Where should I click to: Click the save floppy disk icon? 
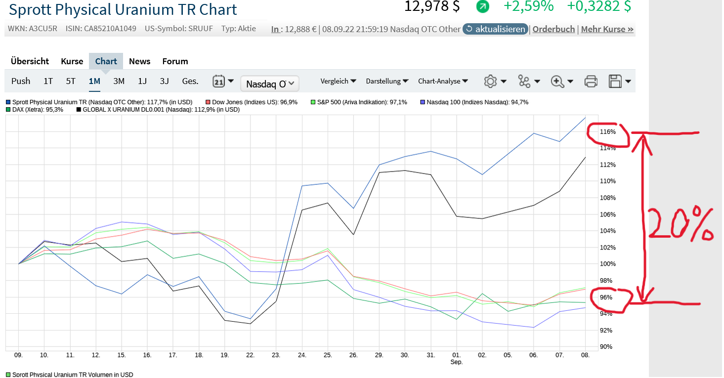[x=615, y=82]
